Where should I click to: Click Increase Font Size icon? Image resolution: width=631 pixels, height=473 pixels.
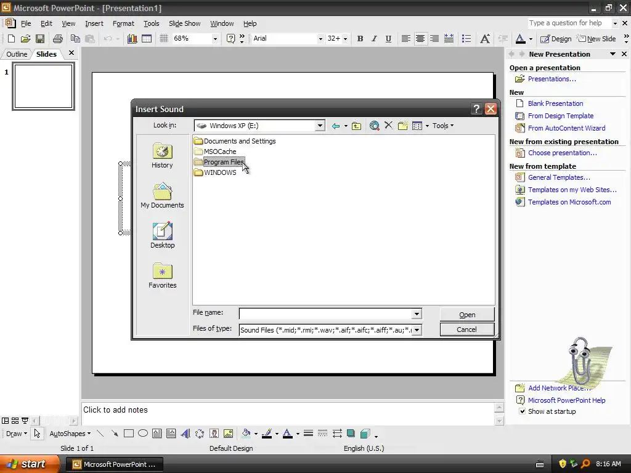pyautogui.click(x=485, y=39)
